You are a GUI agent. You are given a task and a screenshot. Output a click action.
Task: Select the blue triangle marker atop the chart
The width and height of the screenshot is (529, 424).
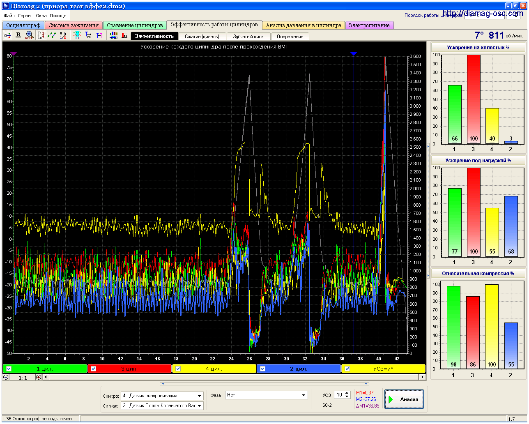pyautogui.click(x=354, y=54)
